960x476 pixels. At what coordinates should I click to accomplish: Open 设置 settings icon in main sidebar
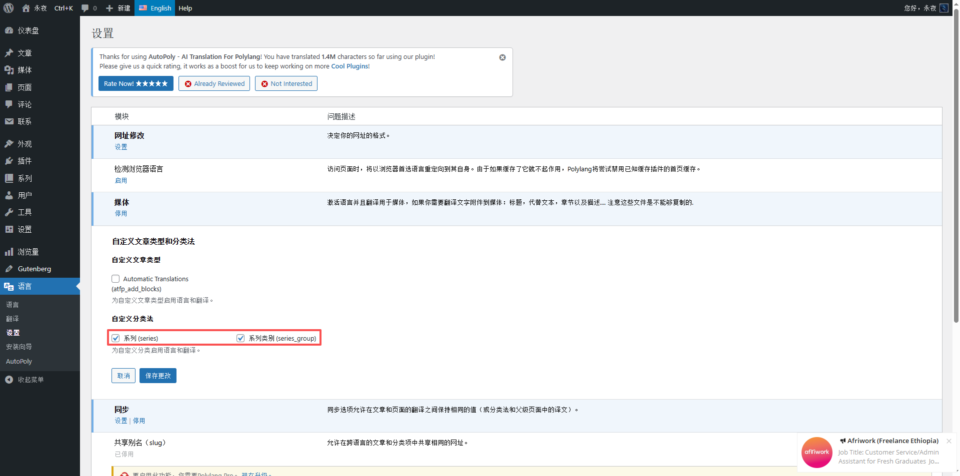click(9, 229)
